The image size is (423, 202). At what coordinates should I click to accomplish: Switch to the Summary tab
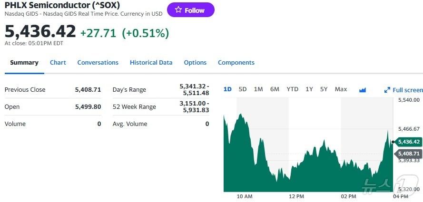coord(24,63)
